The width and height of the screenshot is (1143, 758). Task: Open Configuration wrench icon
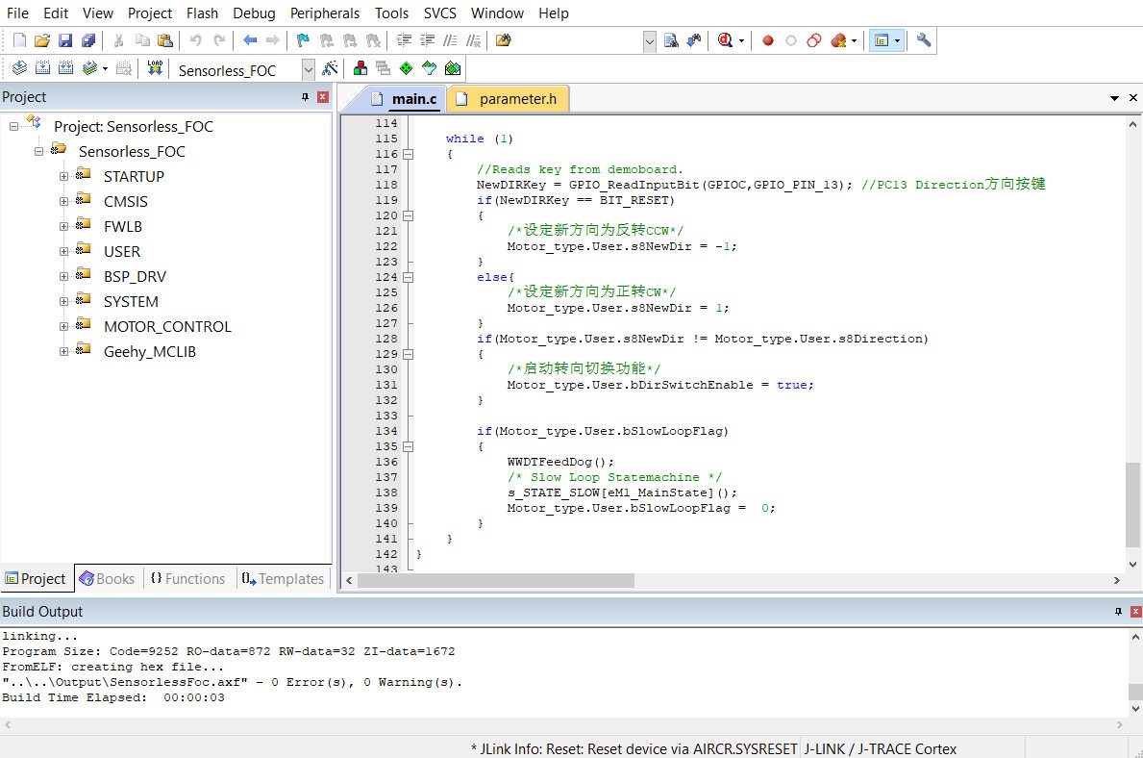coord(924,40)
